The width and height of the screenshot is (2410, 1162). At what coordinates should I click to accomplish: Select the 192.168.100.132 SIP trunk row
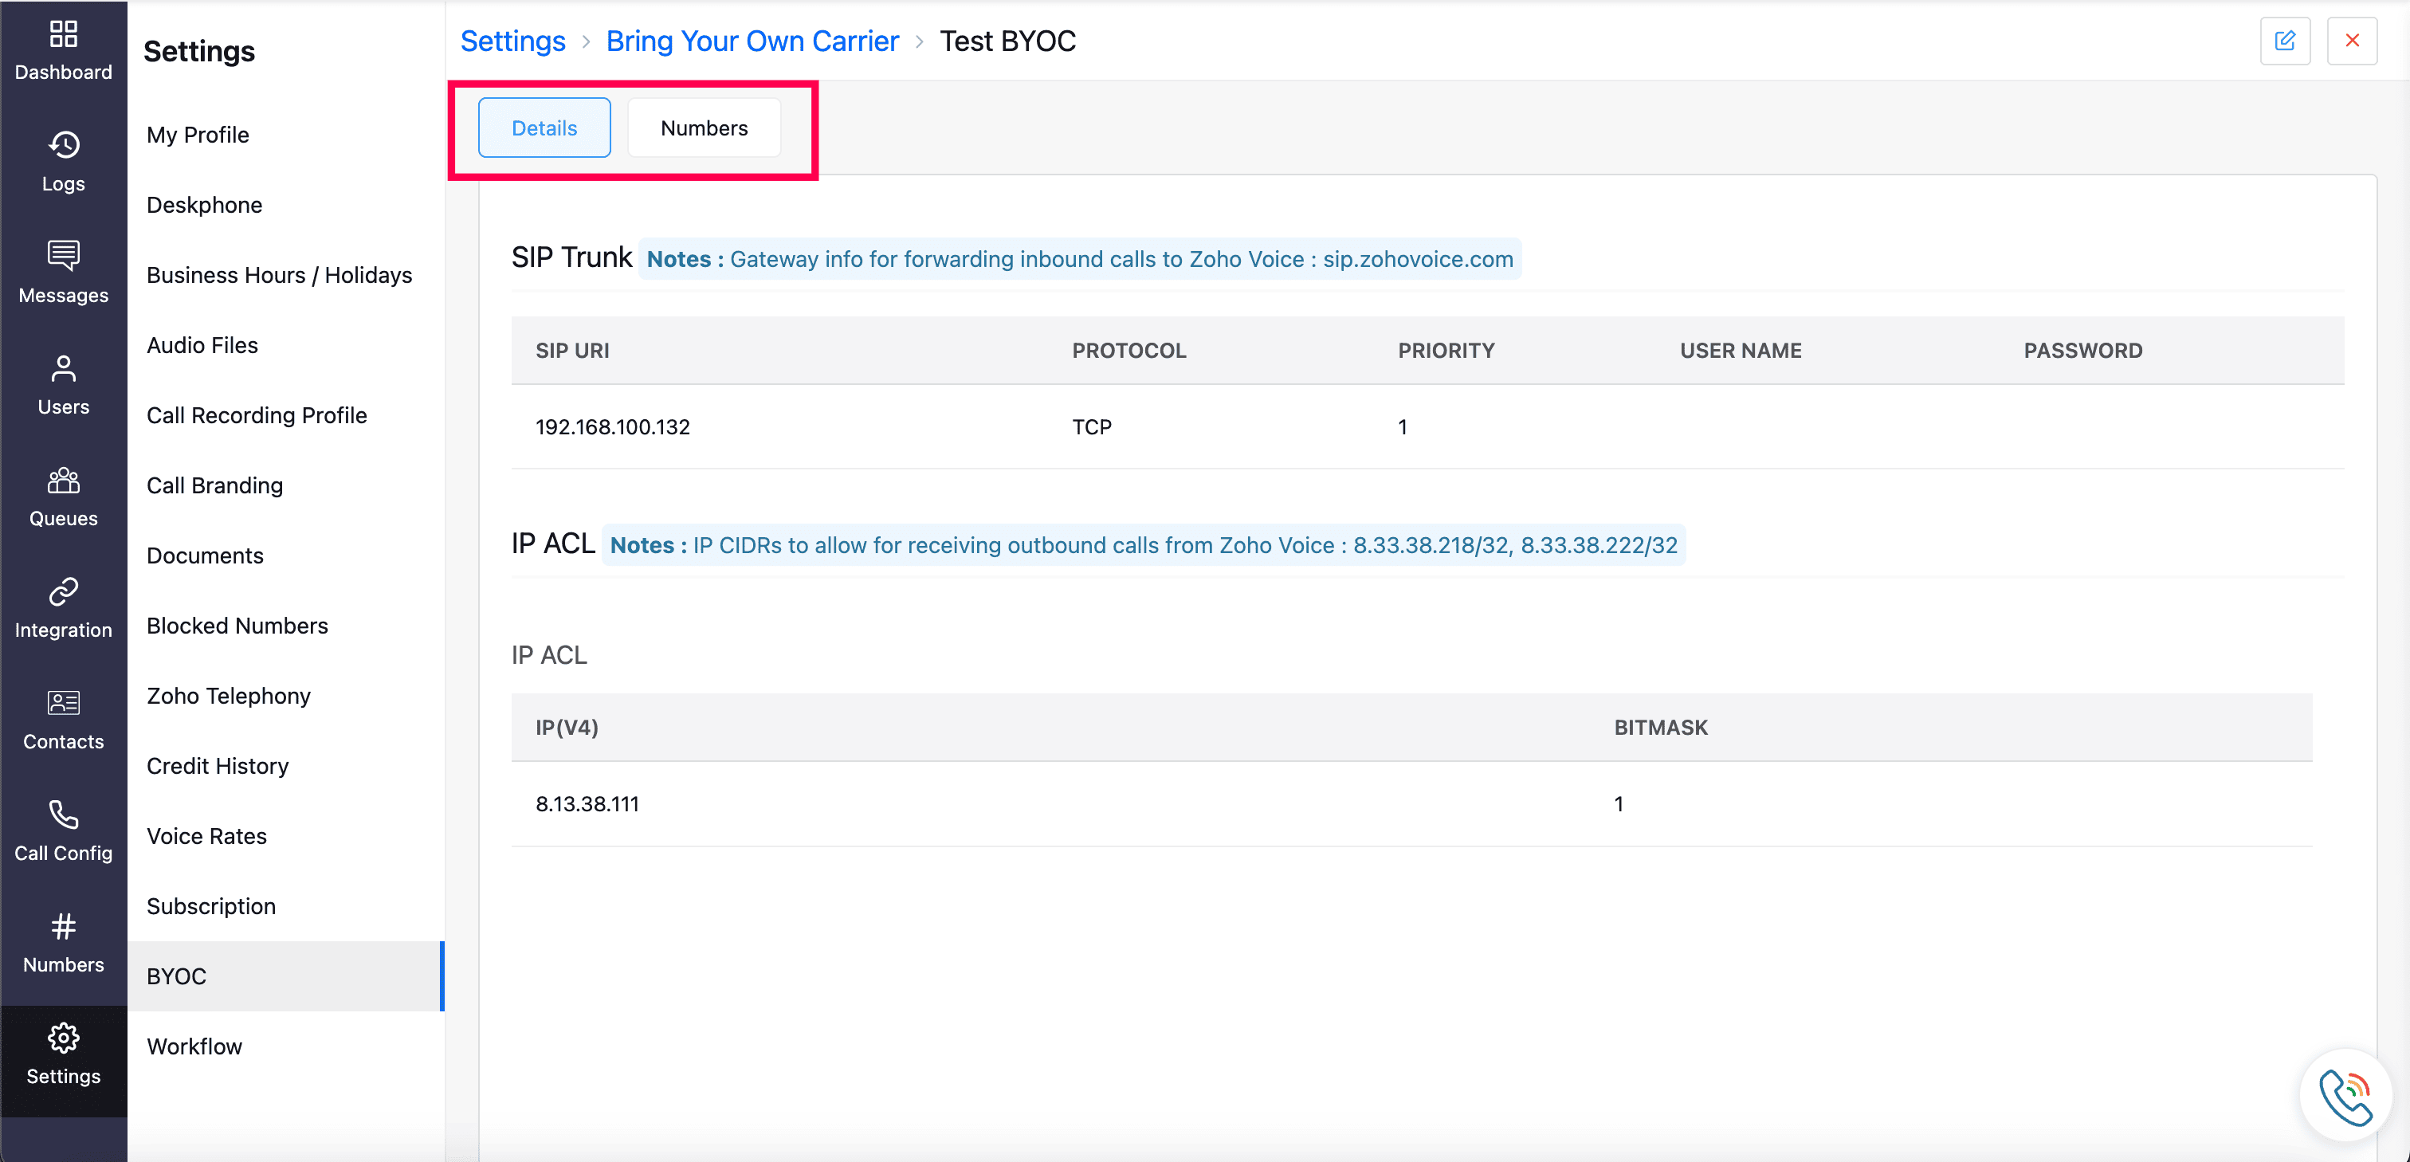(613, 427)
